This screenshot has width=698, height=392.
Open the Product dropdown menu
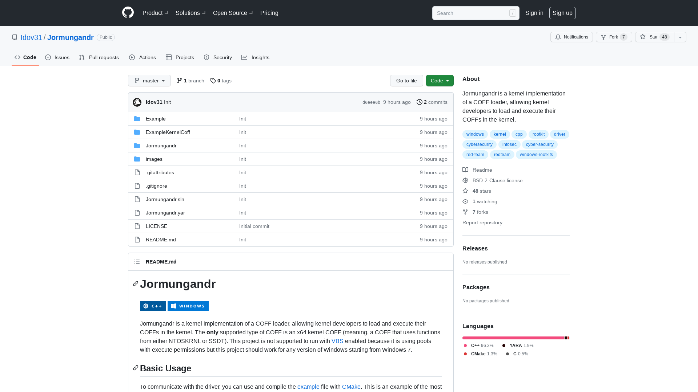[x=155, y=13]
